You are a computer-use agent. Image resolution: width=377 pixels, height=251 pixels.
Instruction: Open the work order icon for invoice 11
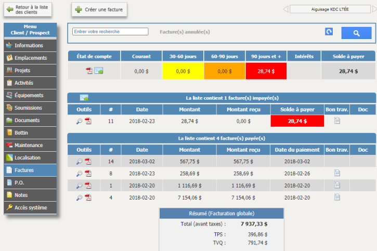point(337,121)
